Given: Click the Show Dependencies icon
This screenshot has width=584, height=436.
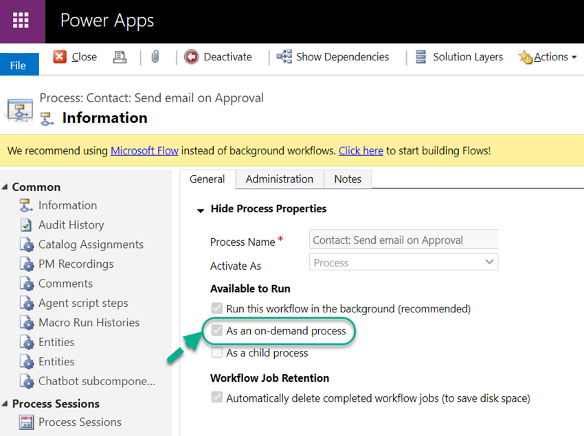Looking at the screenshot, I should pos(284,57).
